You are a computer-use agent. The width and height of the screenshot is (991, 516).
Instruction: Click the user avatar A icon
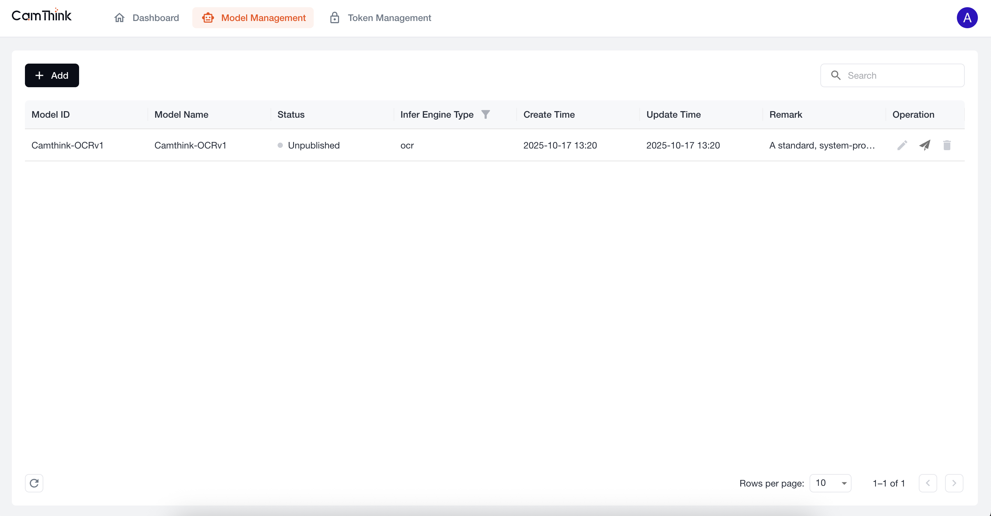tap(967, 18)
